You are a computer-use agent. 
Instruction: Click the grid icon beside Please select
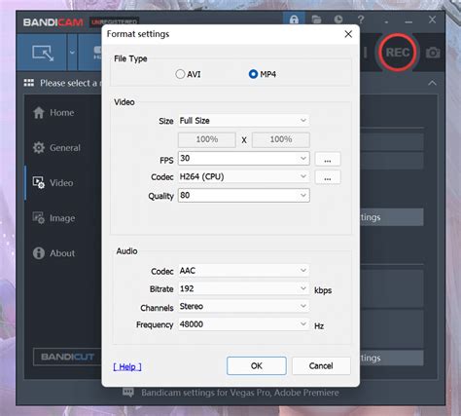point(29,83)
